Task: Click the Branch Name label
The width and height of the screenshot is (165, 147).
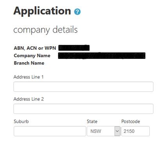Action: pyautogui.click(x=29, y=63)
